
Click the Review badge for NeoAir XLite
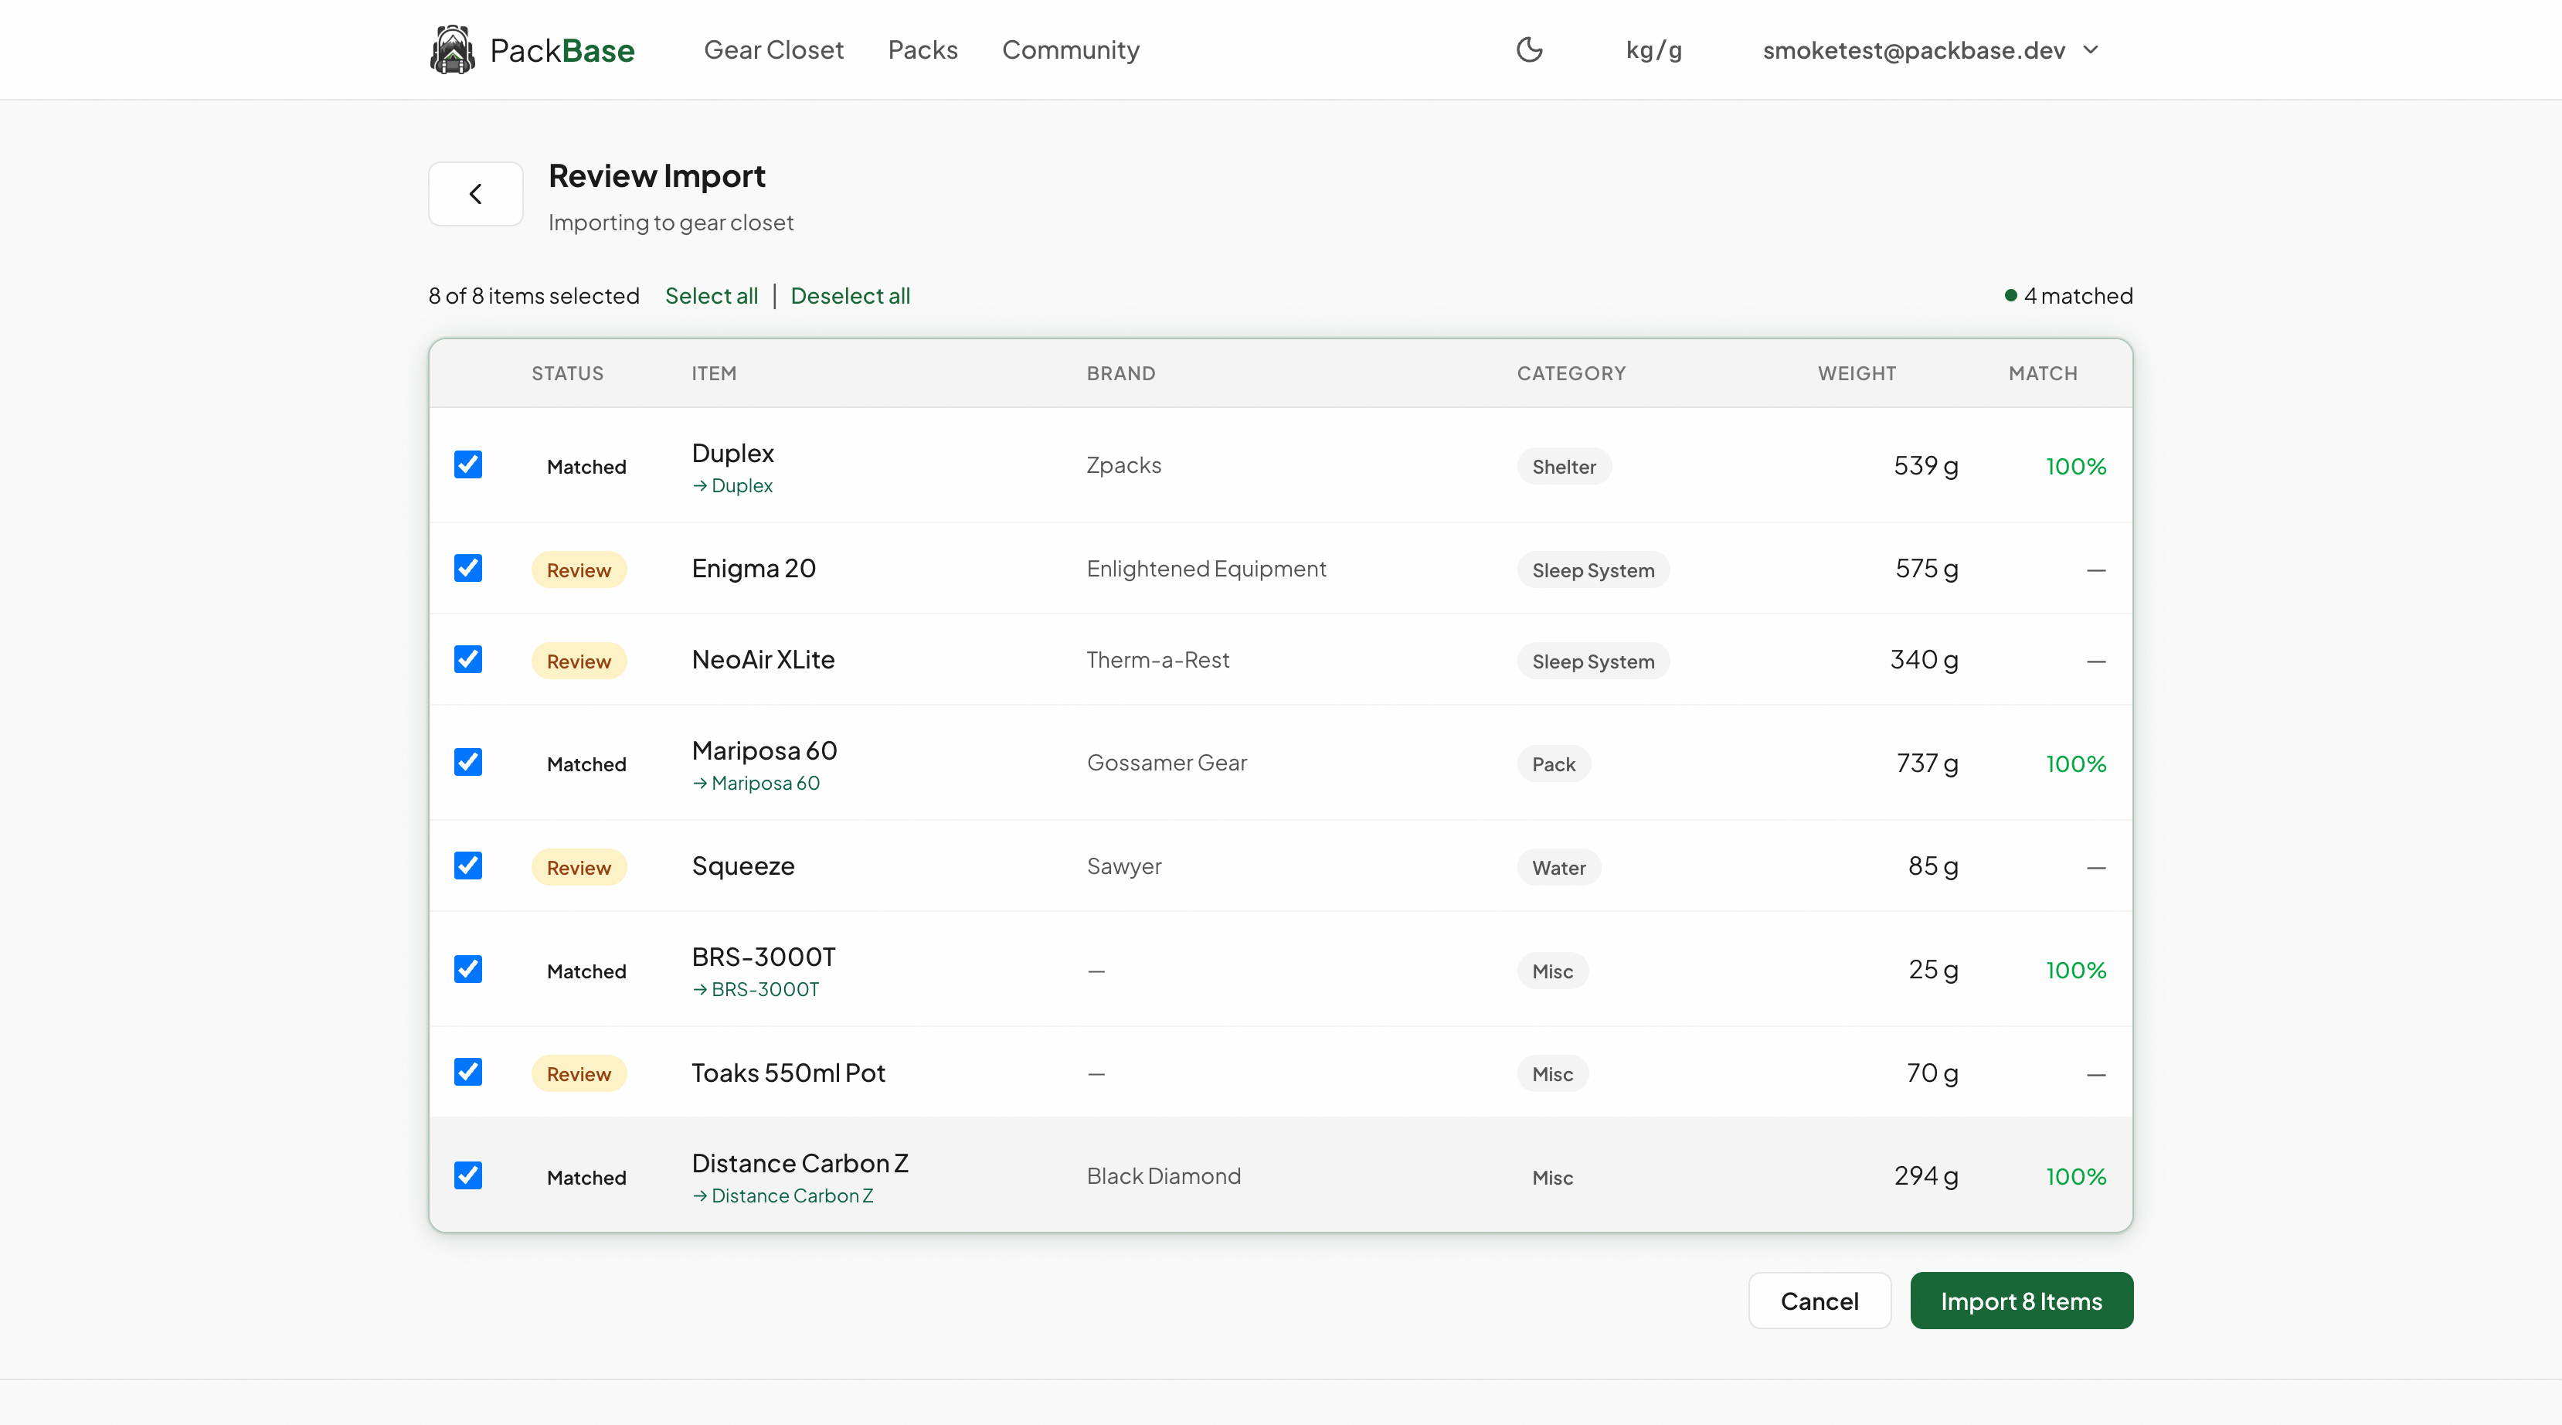tap(579, 661)
